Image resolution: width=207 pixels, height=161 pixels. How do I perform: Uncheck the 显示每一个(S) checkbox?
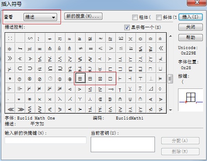pos(127,27)
